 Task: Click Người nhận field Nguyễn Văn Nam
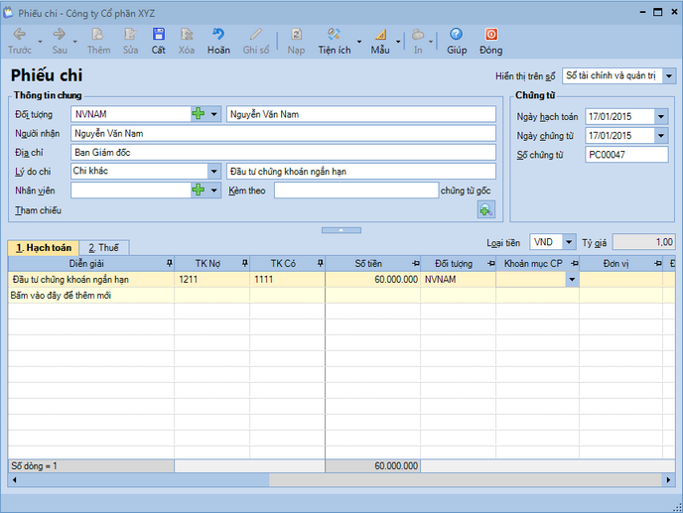click(x=283, y=133)
